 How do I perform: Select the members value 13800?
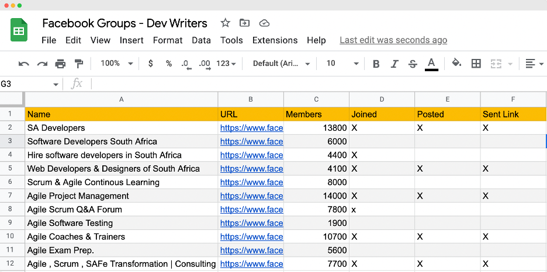316,128
